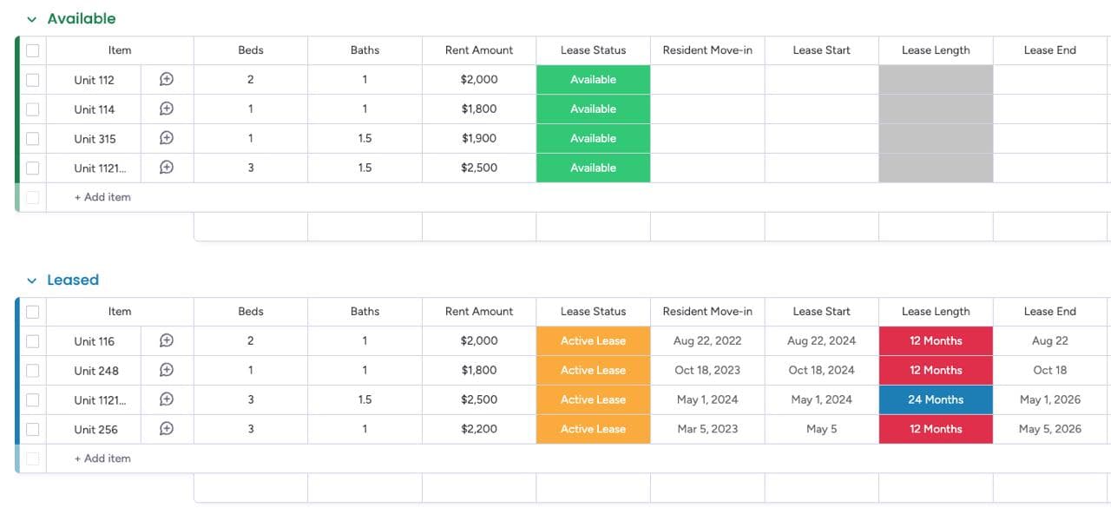
Task: Check the box next to Unit 256
Action: [x=33, y=429]
